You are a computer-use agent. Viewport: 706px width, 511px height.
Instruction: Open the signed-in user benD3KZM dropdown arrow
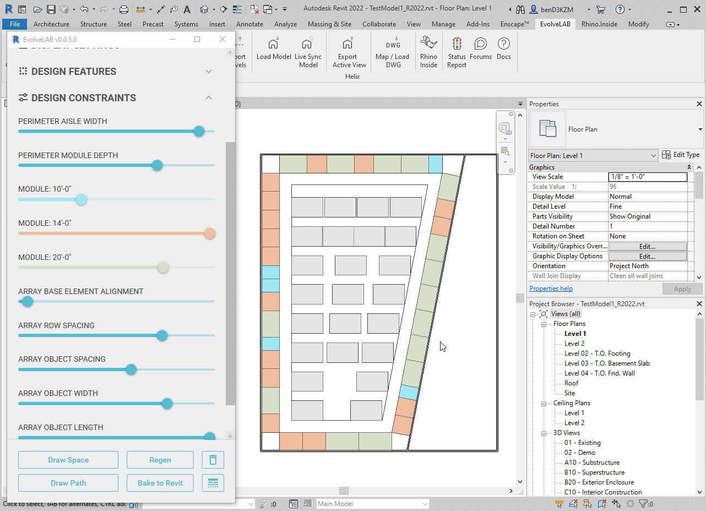[x=589, y=9]
